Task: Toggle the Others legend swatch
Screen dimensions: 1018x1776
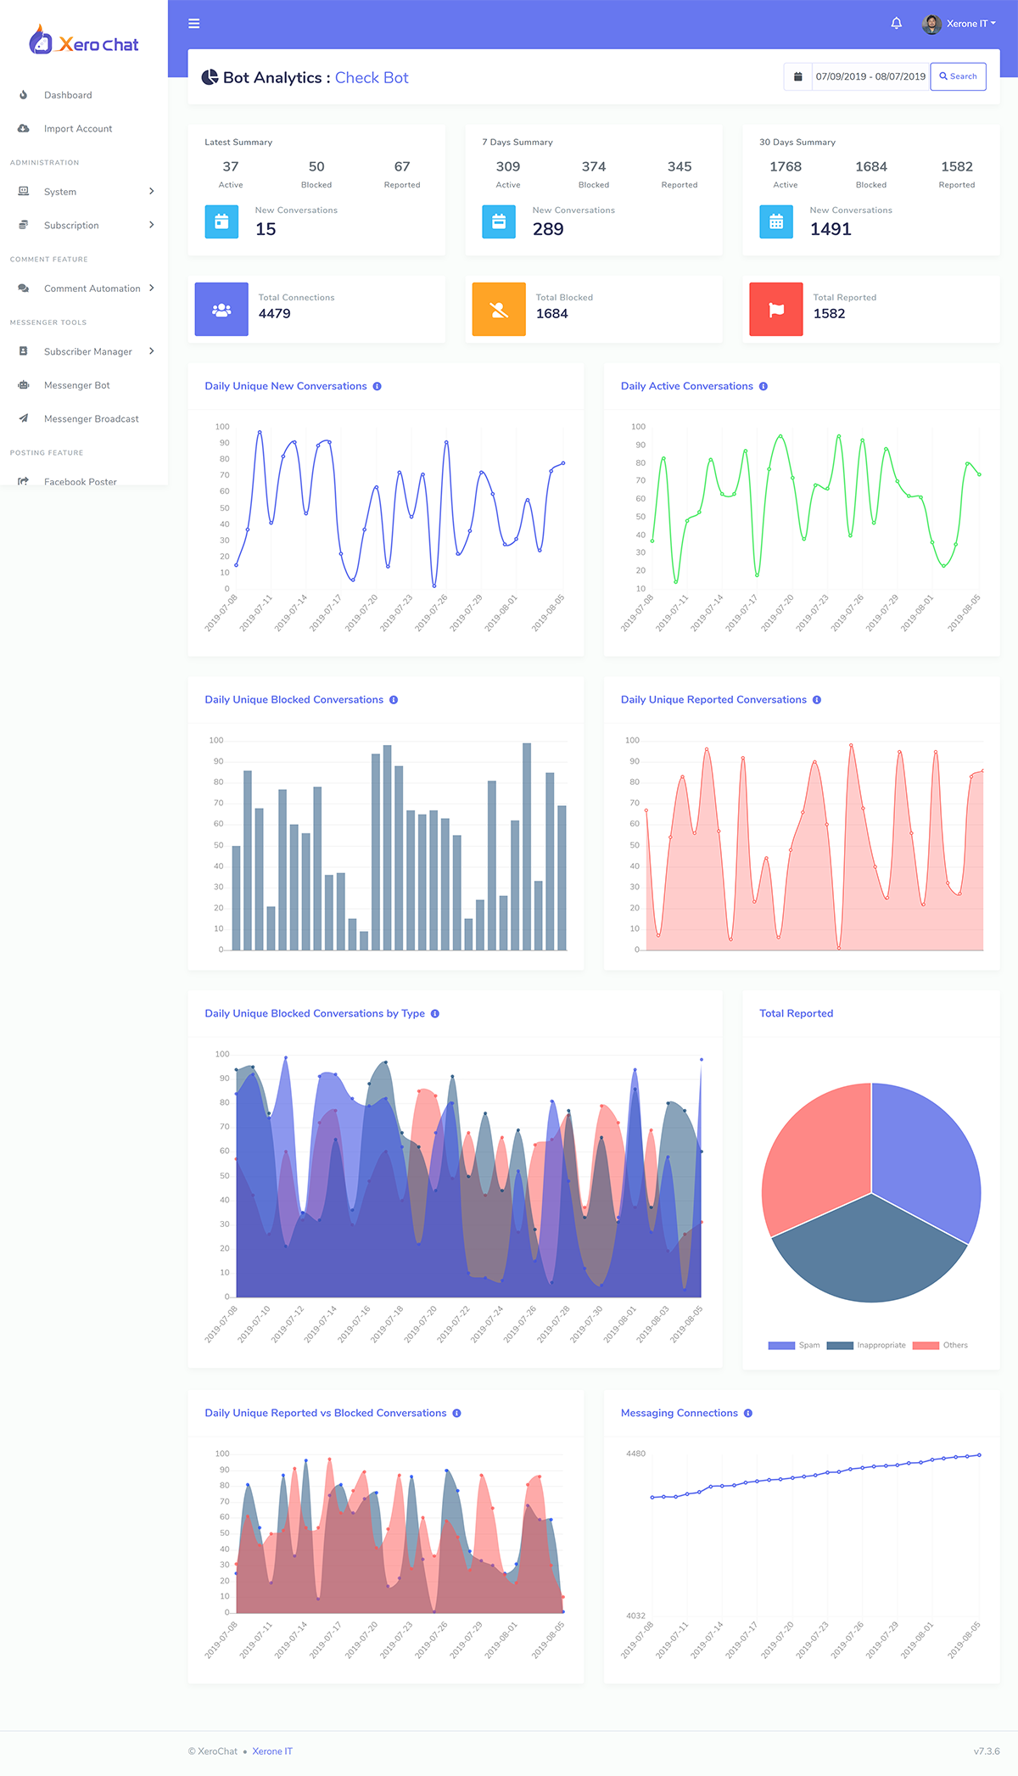Action: click(x=926, y=1345)
